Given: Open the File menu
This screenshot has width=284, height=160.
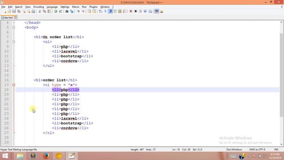Looking at the screenshot, I should (3, 7).
